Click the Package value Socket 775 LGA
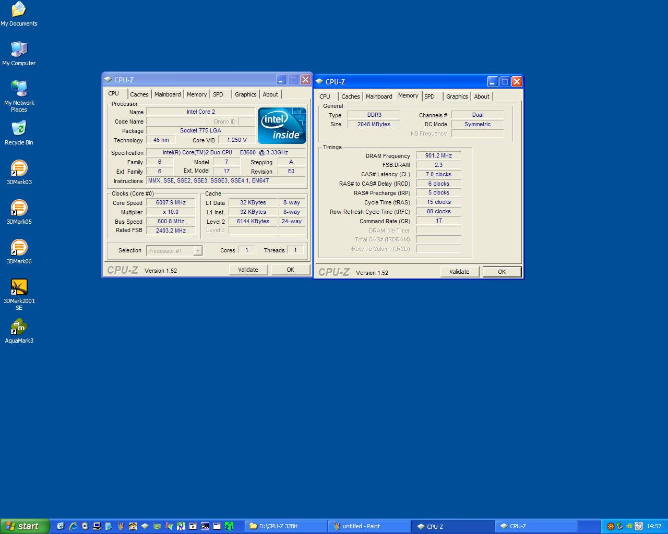 pos(201,130)
